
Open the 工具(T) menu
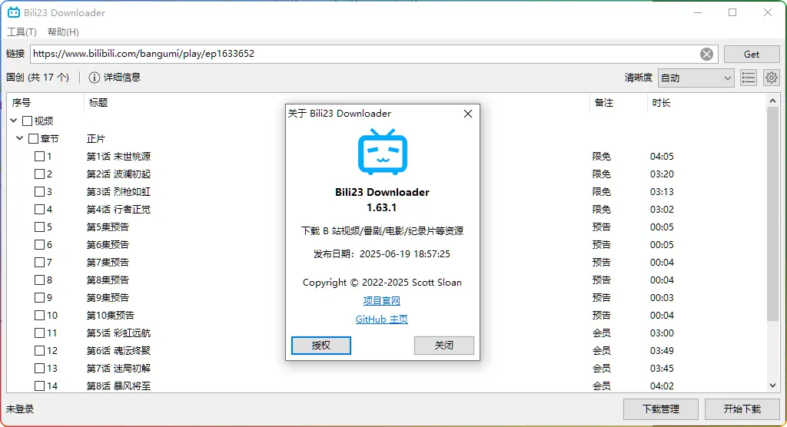click(22, 32)
